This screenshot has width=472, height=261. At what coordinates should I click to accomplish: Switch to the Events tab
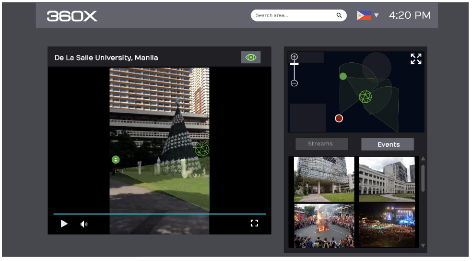pyautogui.click(x=388, y=144)
